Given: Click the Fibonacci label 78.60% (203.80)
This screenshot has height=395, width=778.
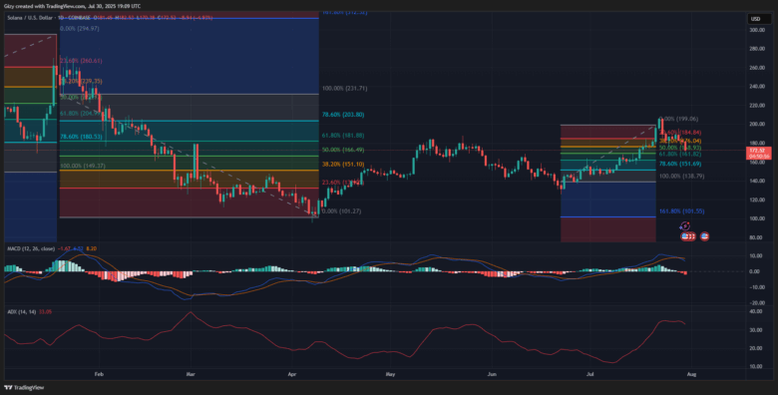Looking at the screenshot, I should tap(343, 115).
